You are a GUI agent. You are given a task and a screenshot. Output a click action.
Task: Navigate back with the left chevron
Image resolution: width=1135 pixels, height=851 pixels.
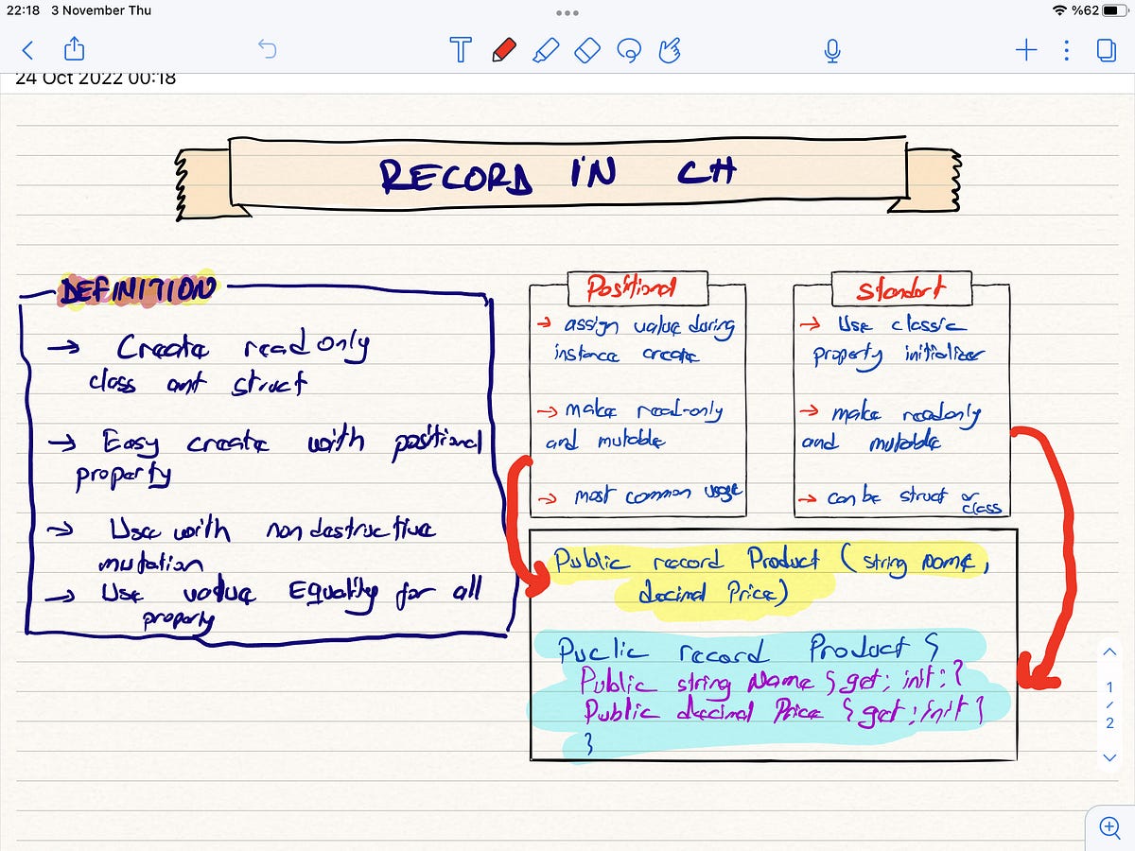pos(27,50)
